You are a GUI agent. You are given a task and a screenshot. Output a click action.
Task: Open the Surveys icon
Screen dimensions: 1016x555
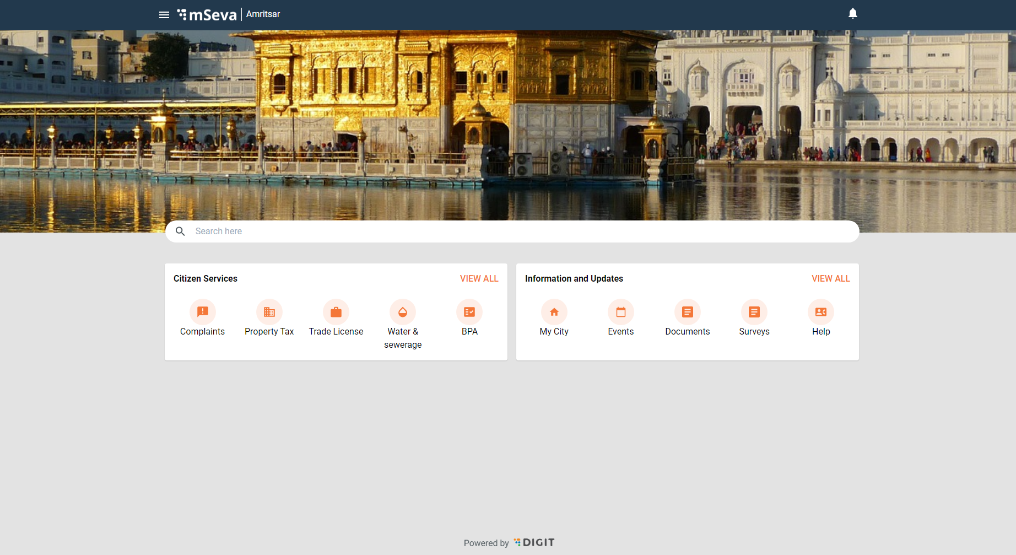click(754, 312)
